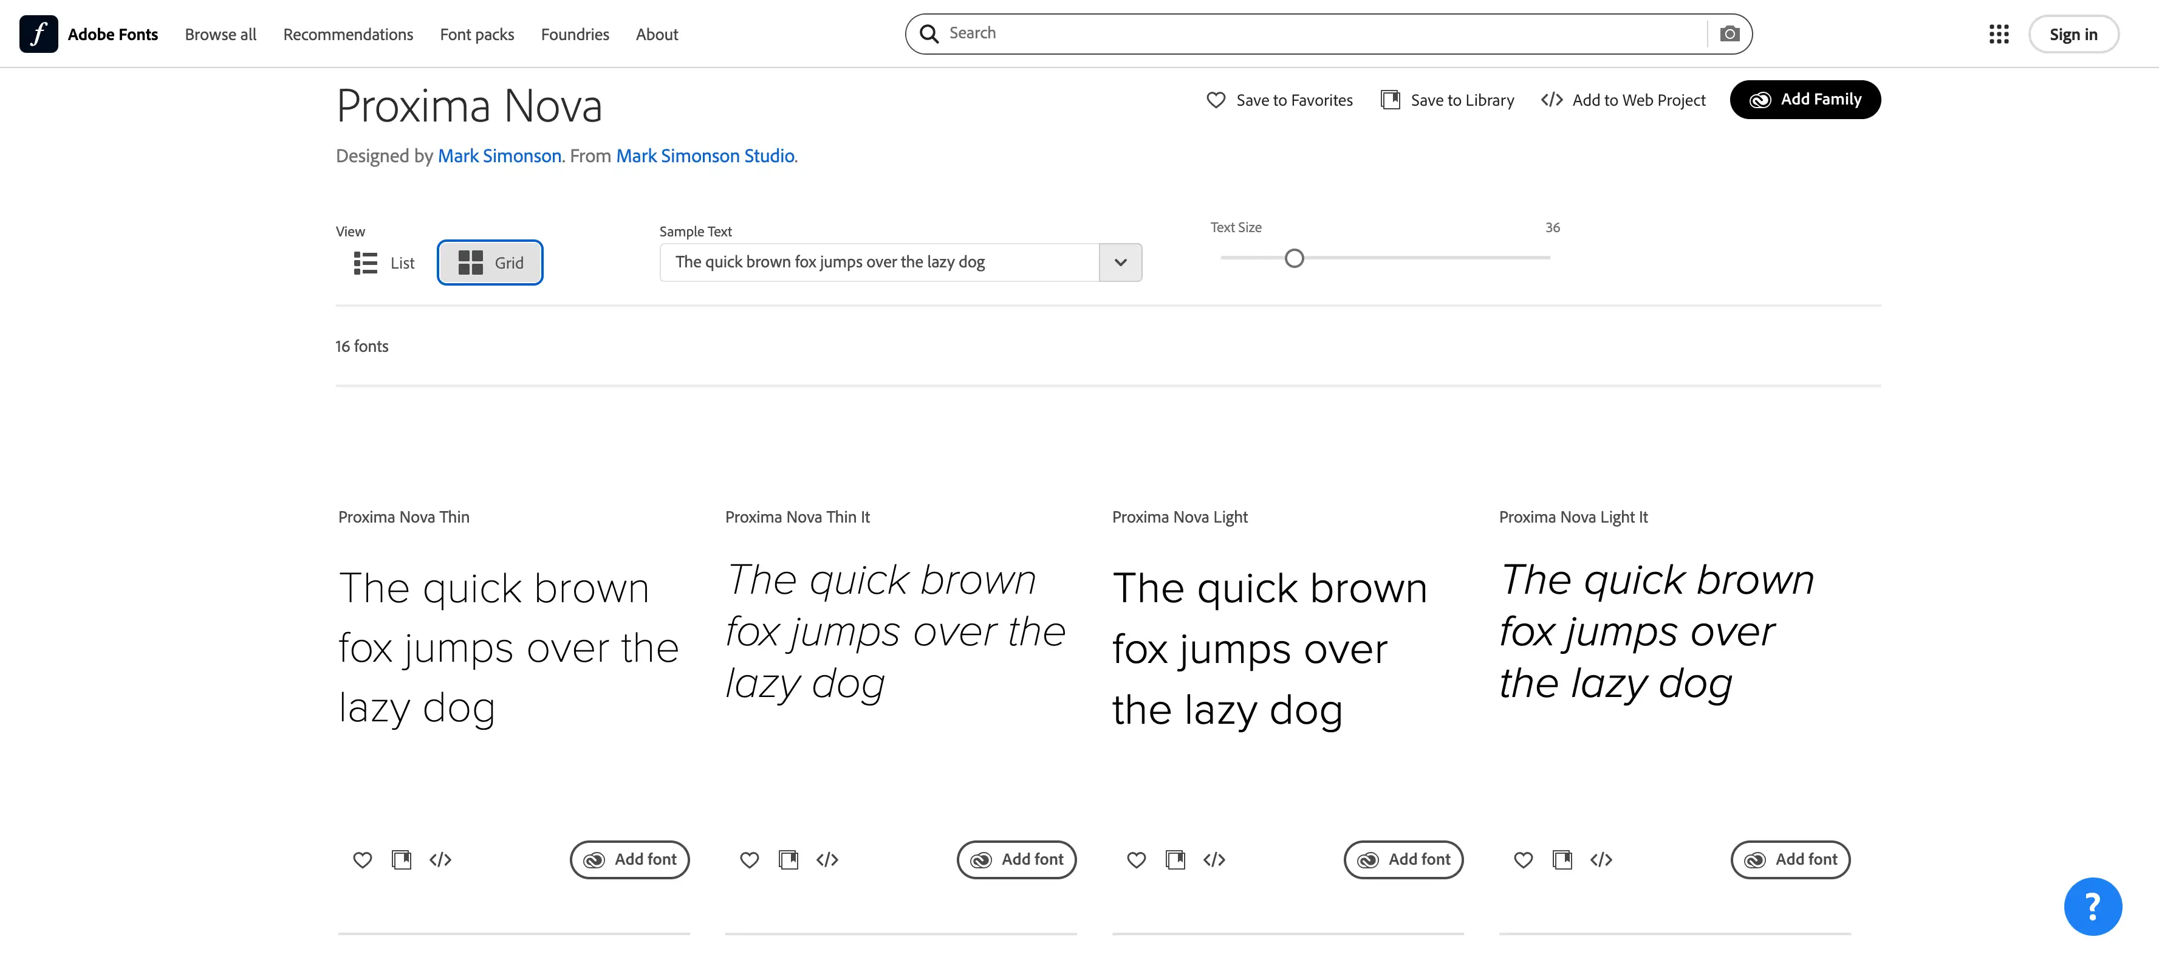
Task: Click the Add Family button
Action: [1805, 100]
